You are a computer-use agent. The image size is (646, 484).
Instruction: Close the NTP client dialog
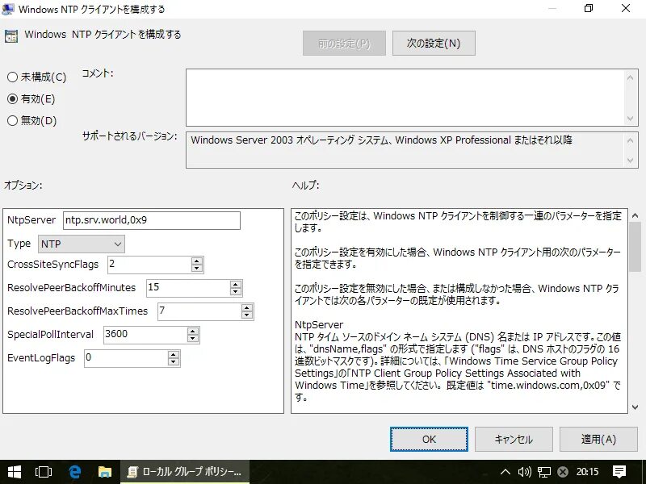click(x=626, y=8)
